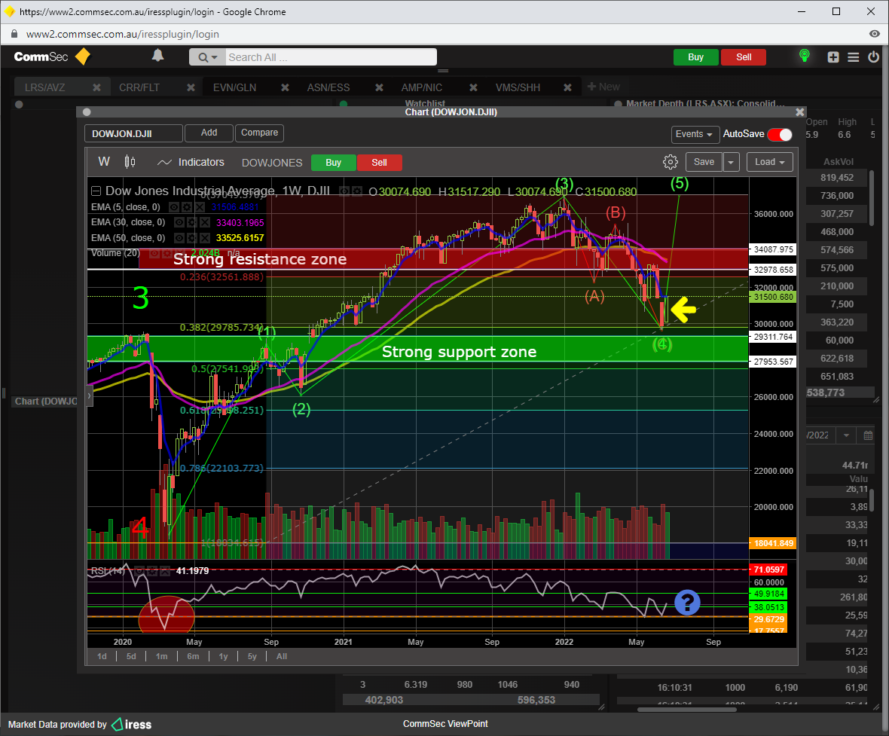
Task: Click the calendar icon in right panel
Action: coord(867,435)
